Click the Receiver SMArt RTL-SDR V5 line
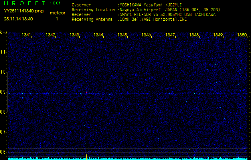251x160 pixels. [167, 14]
